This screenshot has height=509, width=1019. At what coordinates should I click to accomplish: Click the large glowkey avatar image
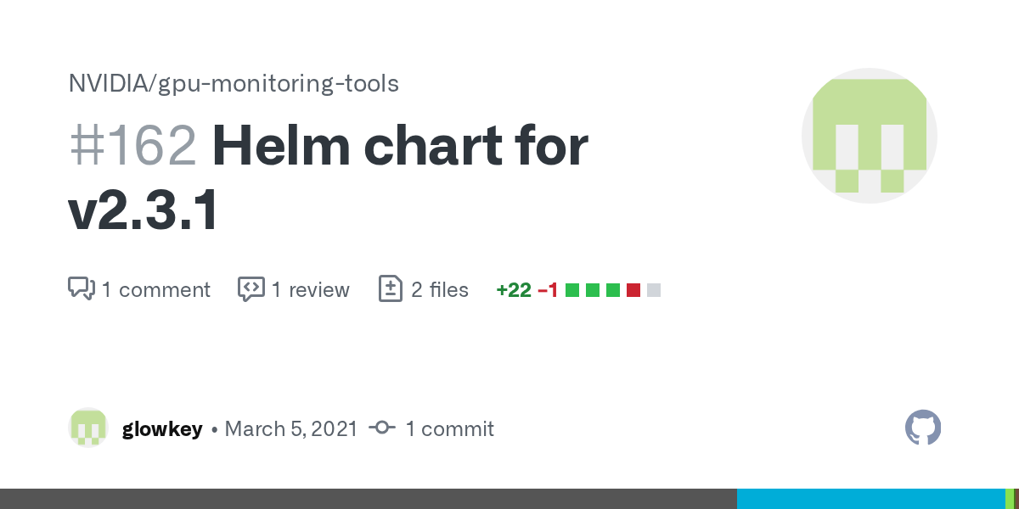870,136
